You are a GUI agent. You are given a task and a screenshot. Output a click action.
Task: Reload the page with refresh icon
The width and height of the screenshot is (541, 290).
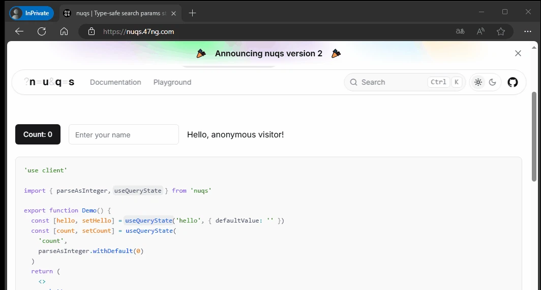(42, 31)
